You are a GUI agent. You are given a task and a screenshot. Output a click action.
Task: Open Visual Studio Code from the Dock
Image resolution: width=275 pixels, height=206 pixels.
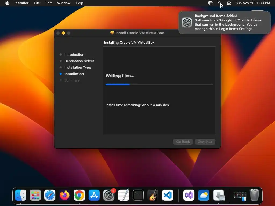168,195
